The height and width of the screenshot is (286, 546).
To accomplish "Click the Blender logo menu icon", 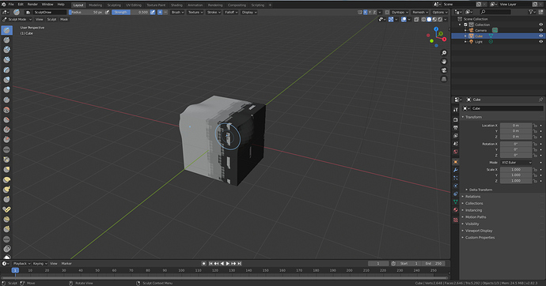I will (x=4, y=5).
